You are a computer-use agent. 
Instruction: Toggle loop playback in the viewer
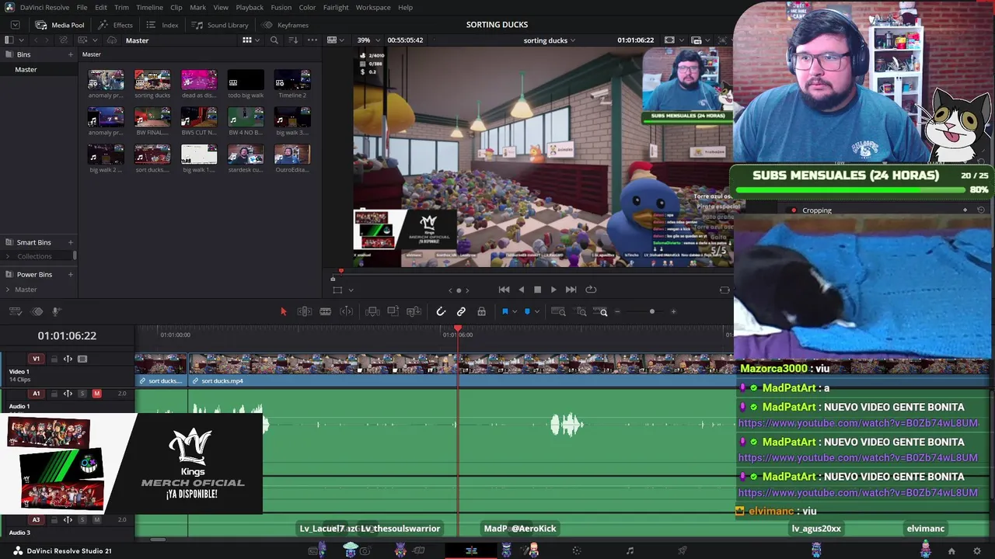coord(591,290)
